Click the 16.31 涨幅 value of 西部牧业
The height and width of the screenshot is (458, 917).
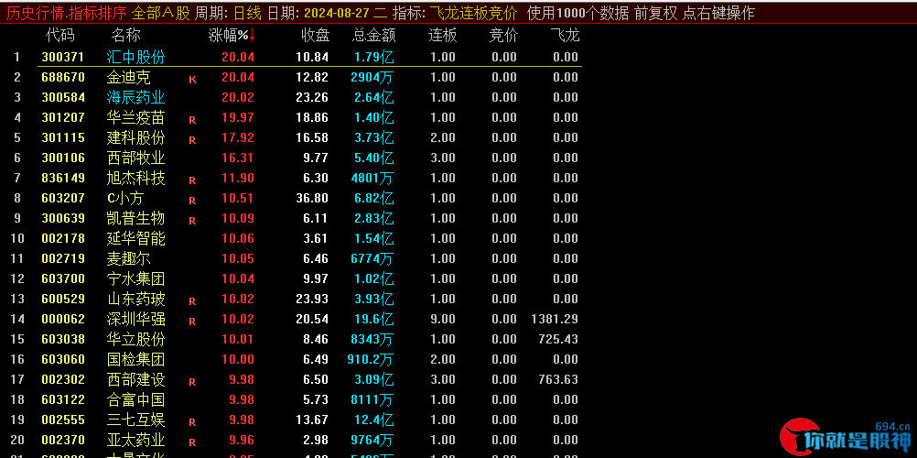point(238,158)
